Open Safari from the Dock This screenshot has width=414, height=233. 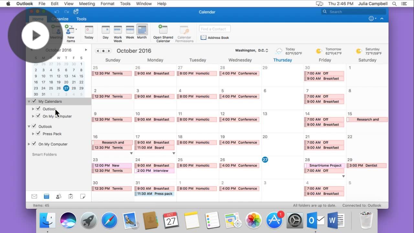pyautogui.click(x=109, y=221)
